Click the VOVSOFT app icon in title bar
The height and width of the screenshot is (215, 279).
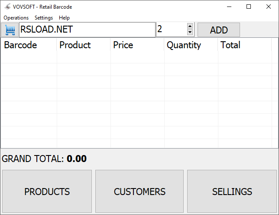click(x=7, y=7)
